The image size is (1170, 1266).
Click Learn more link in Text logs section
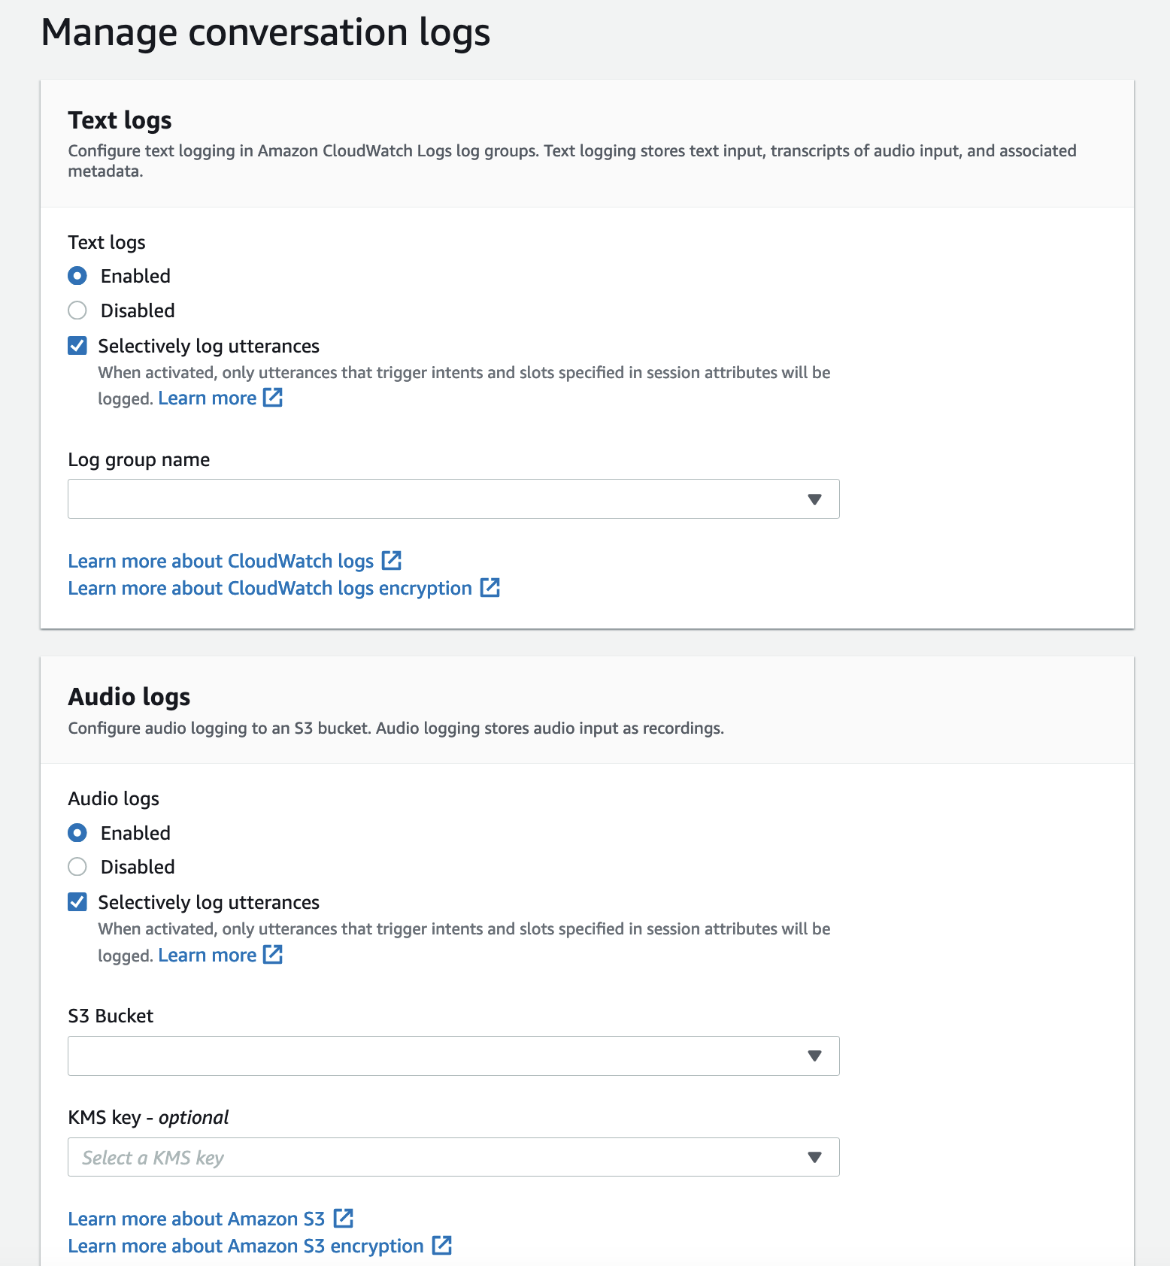[x=207, y=398]
